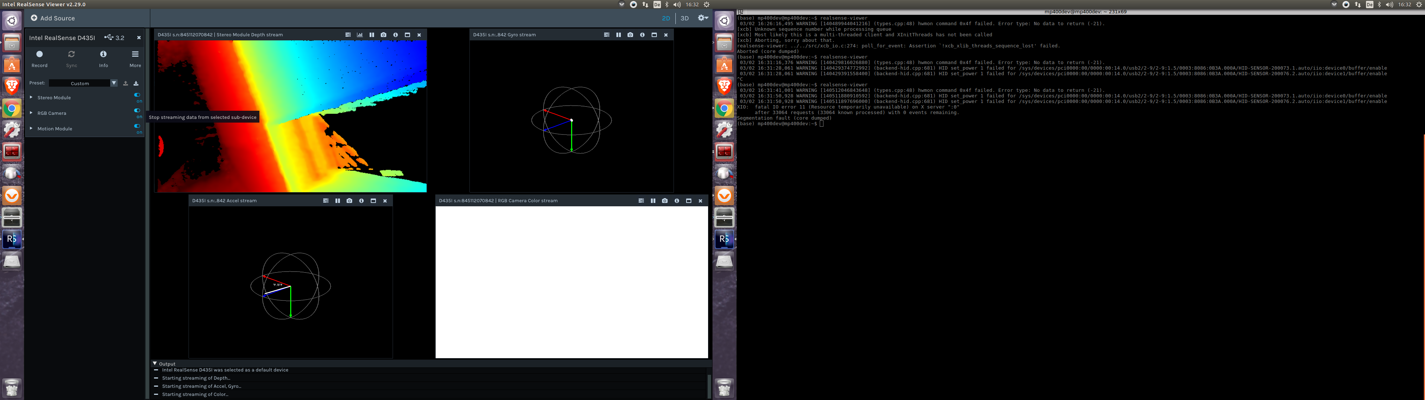
Task: Save the current preset to file
Action: point(135,83)
